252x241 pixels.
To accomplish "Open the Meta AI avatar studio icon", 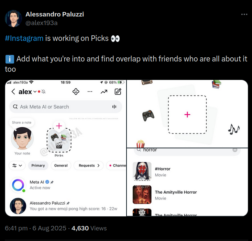I will [x=76, y=92].
